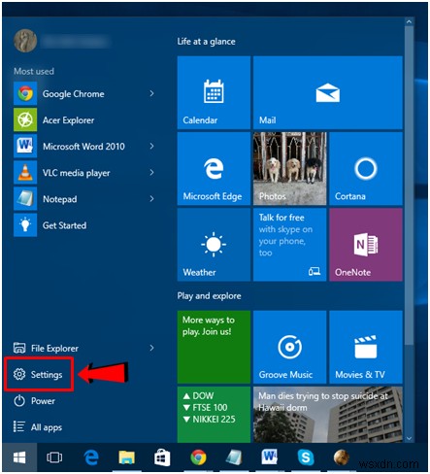Open Google Chrome from the Most used list
This screenshot has height=474, width=430.
click(84, 94)
